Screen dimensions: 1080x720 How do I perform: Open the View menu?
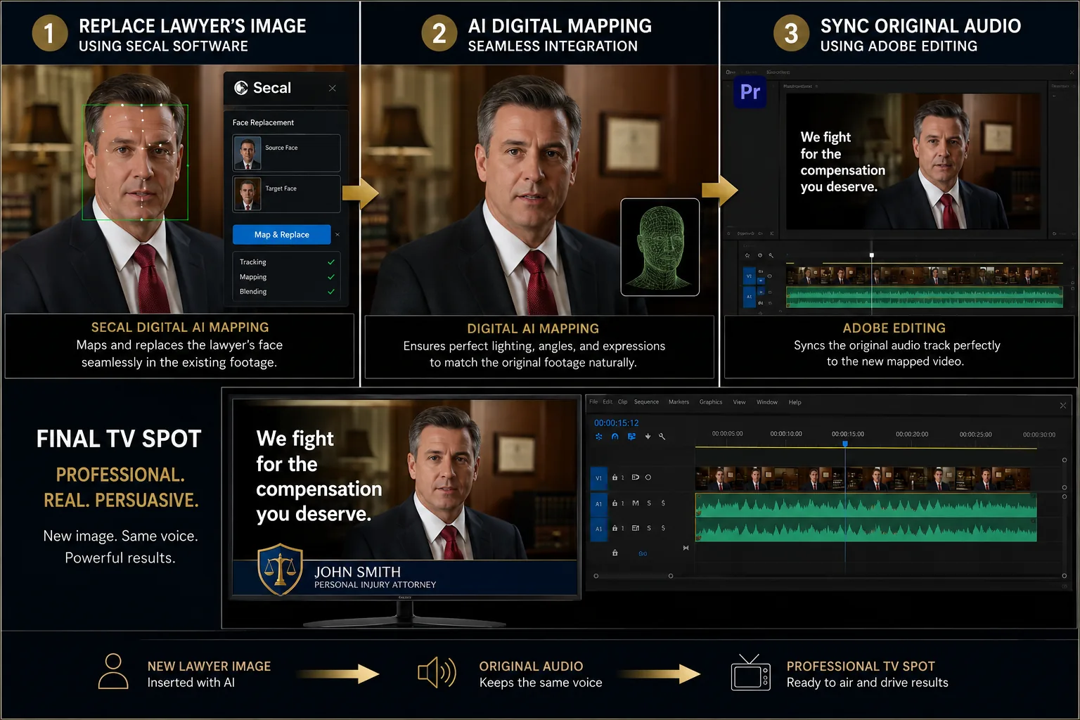(739, 402)
